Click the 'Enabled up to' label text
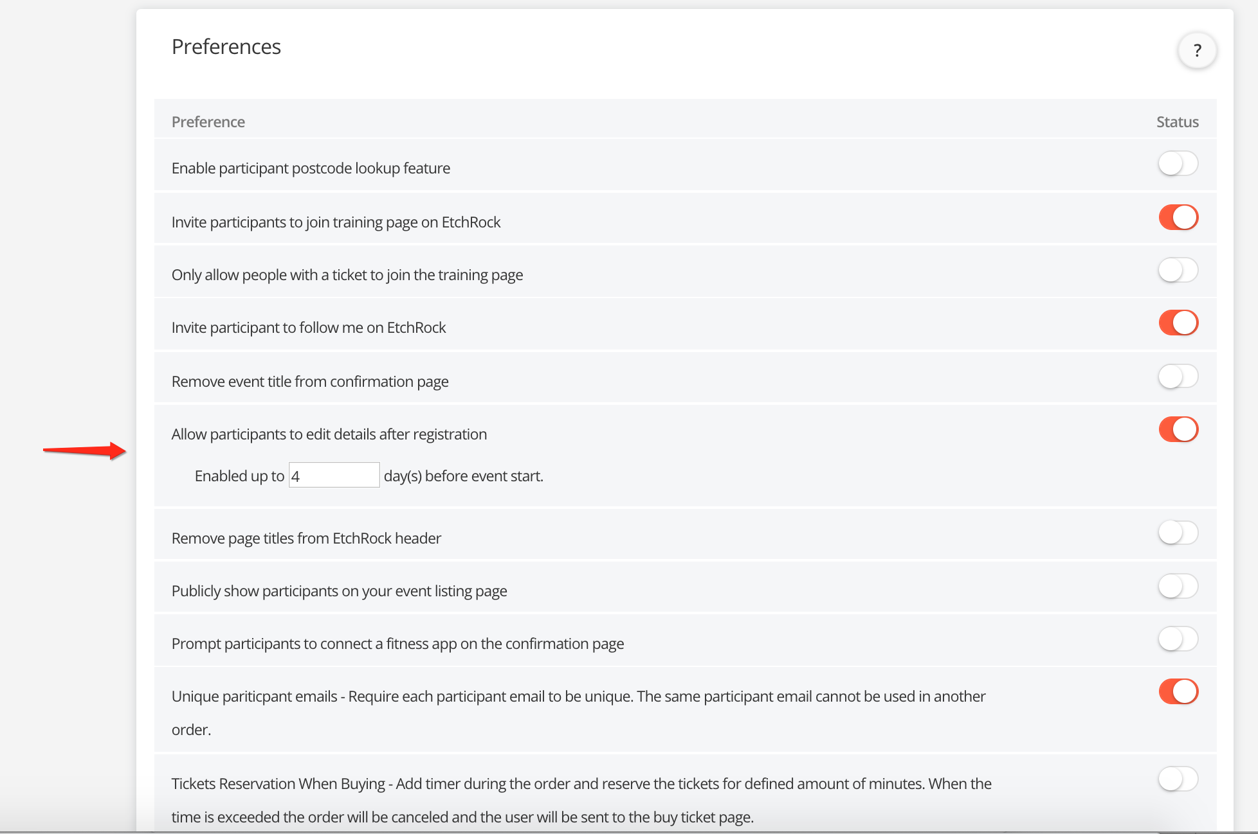This screenshot has width=1258, height=834. click(x=239, y=476)
